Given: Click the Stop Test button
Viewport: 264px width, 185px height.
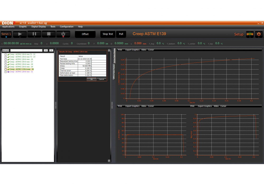Looking at the screenshot, I should click(108, 34).
